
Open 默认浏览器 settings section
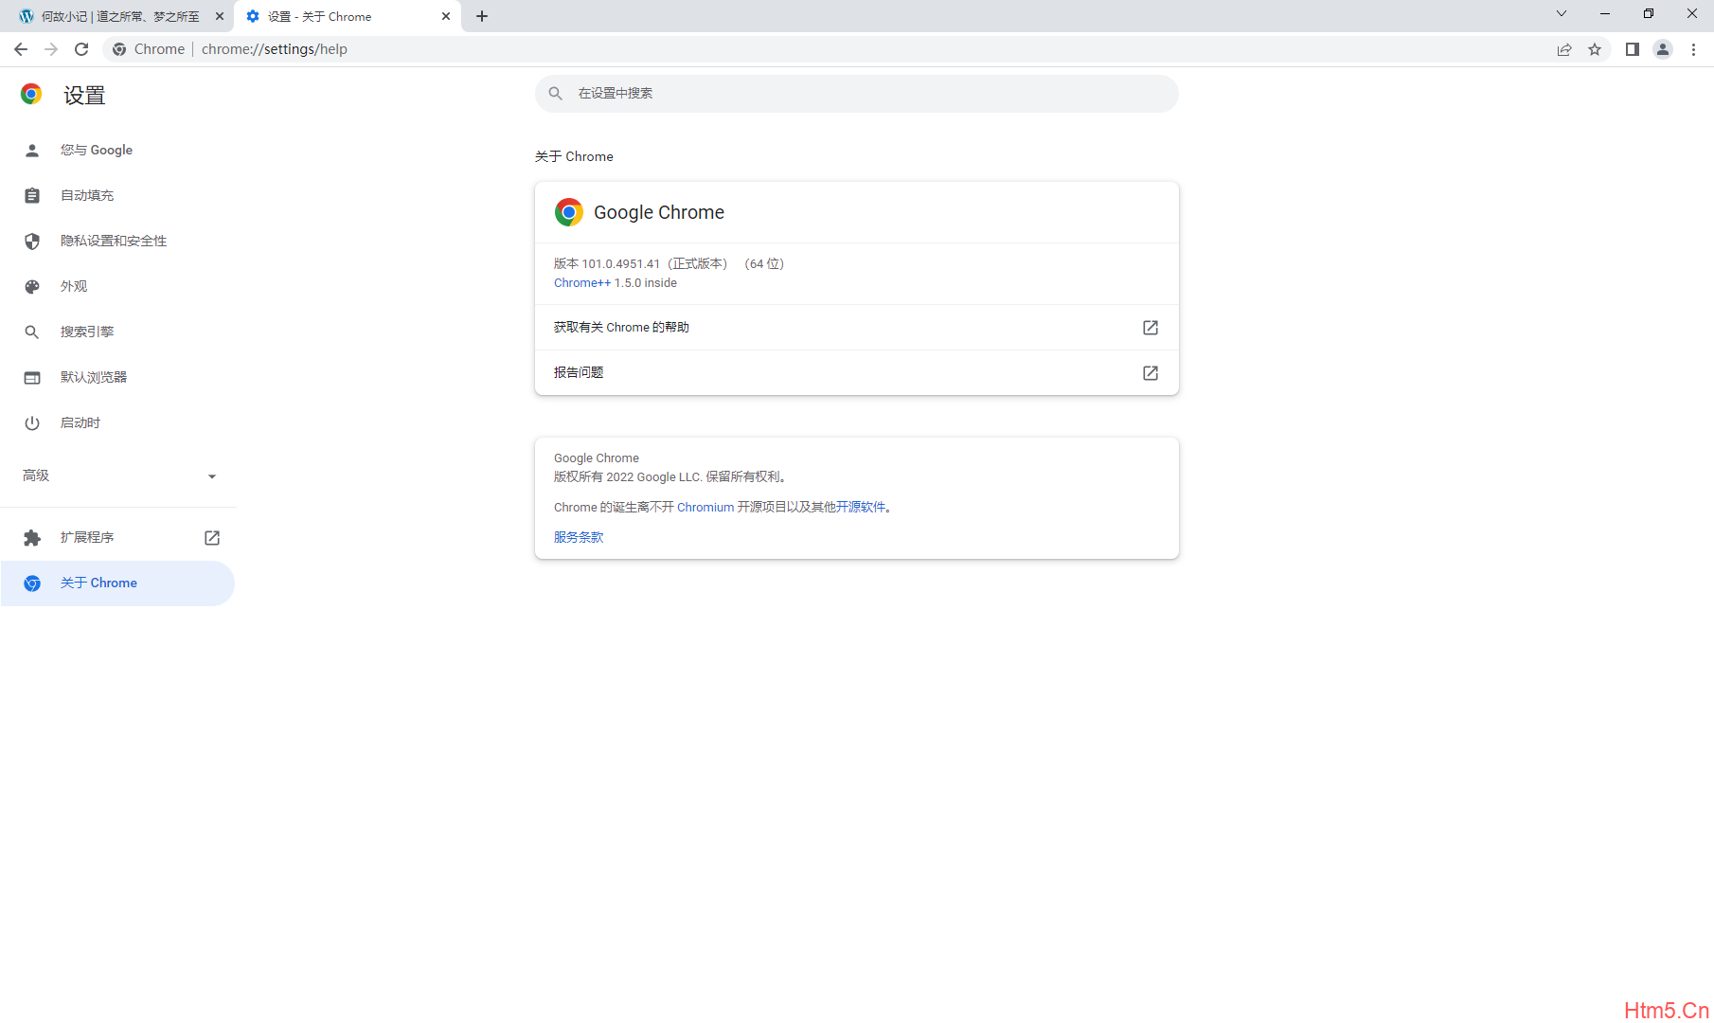pyautogui.click(x=117, y=377)
